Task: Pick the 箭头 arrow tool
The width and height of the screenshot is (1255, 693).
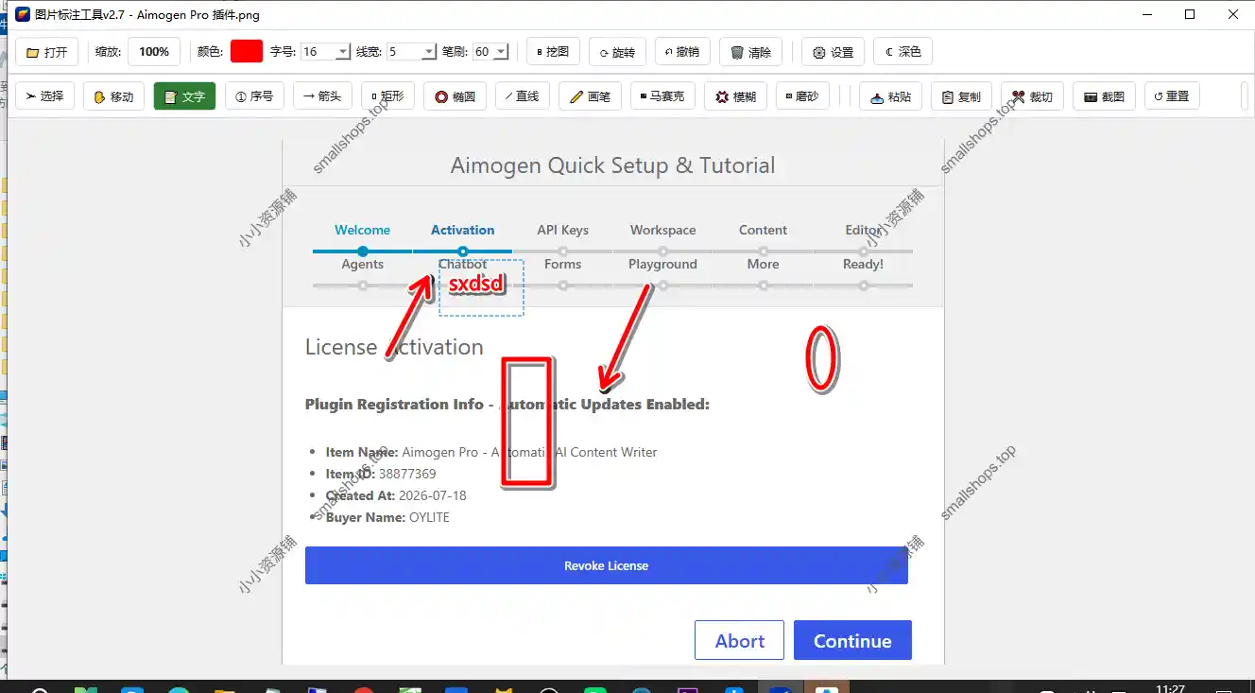Action: (323, 96)
